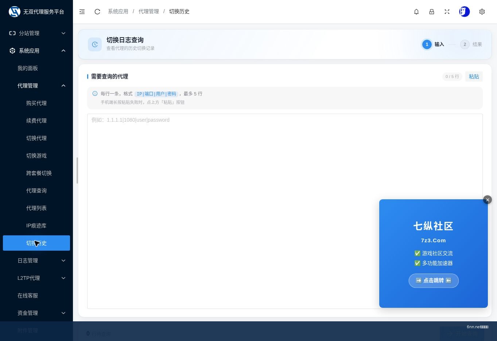Click the refresh icon in the top bar
Image resolution: width=497 pixels, height=341 pixels.
pyautogui.click(x=97, y=12)
